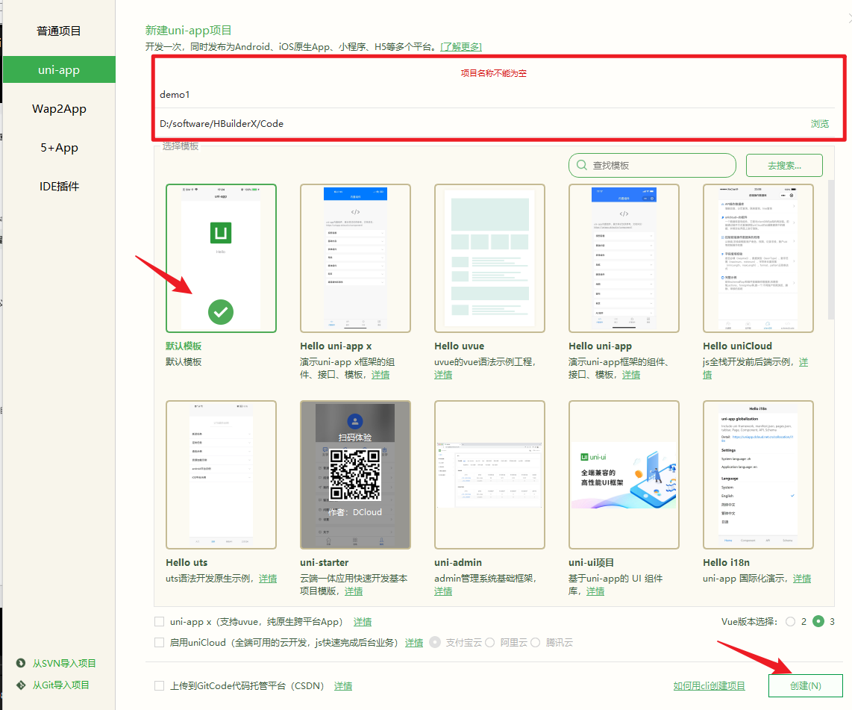Screen dimensions: 852x710
Task: Select the 默认模板 template thumbnail
Action: 221,258
